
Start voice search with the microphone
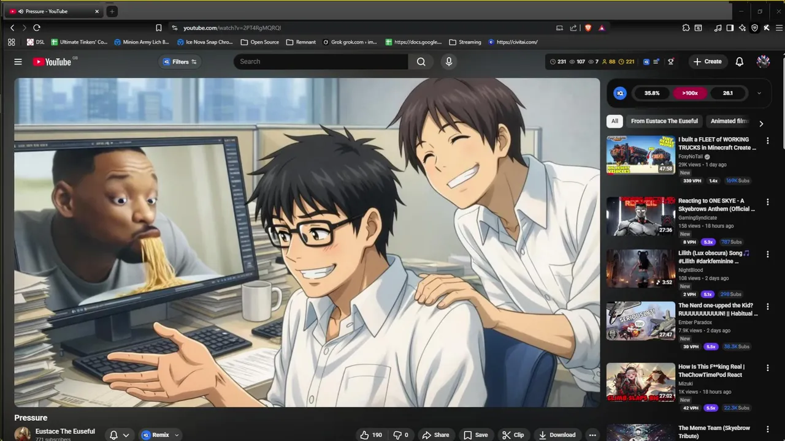(448, 61)
